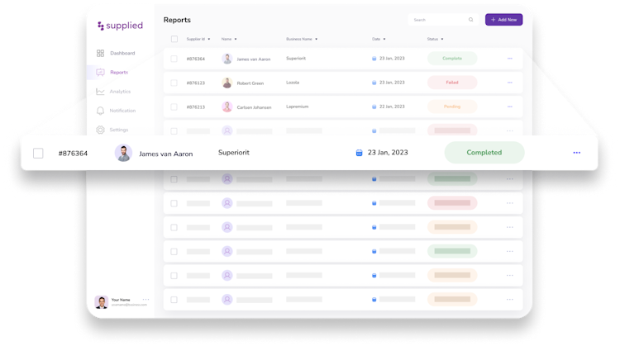This screenshot has height=346, width=620.
Task: Open more options beside small Complete badge
Action: pos(510,59)
